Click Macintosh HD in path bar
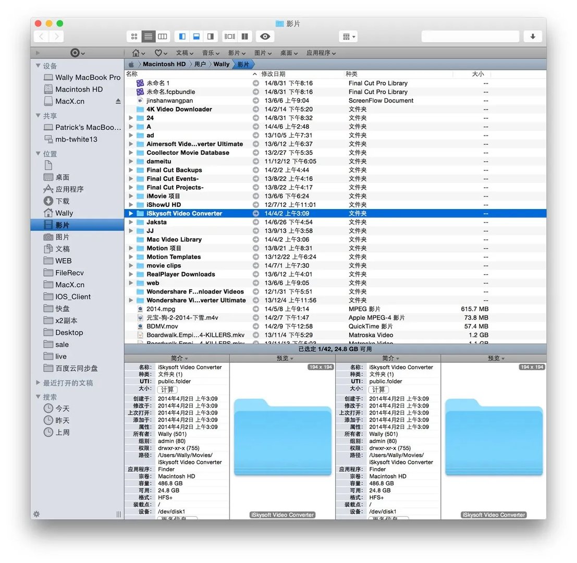The height and width of the screenshot is (563, 577). tap(164, 64)
